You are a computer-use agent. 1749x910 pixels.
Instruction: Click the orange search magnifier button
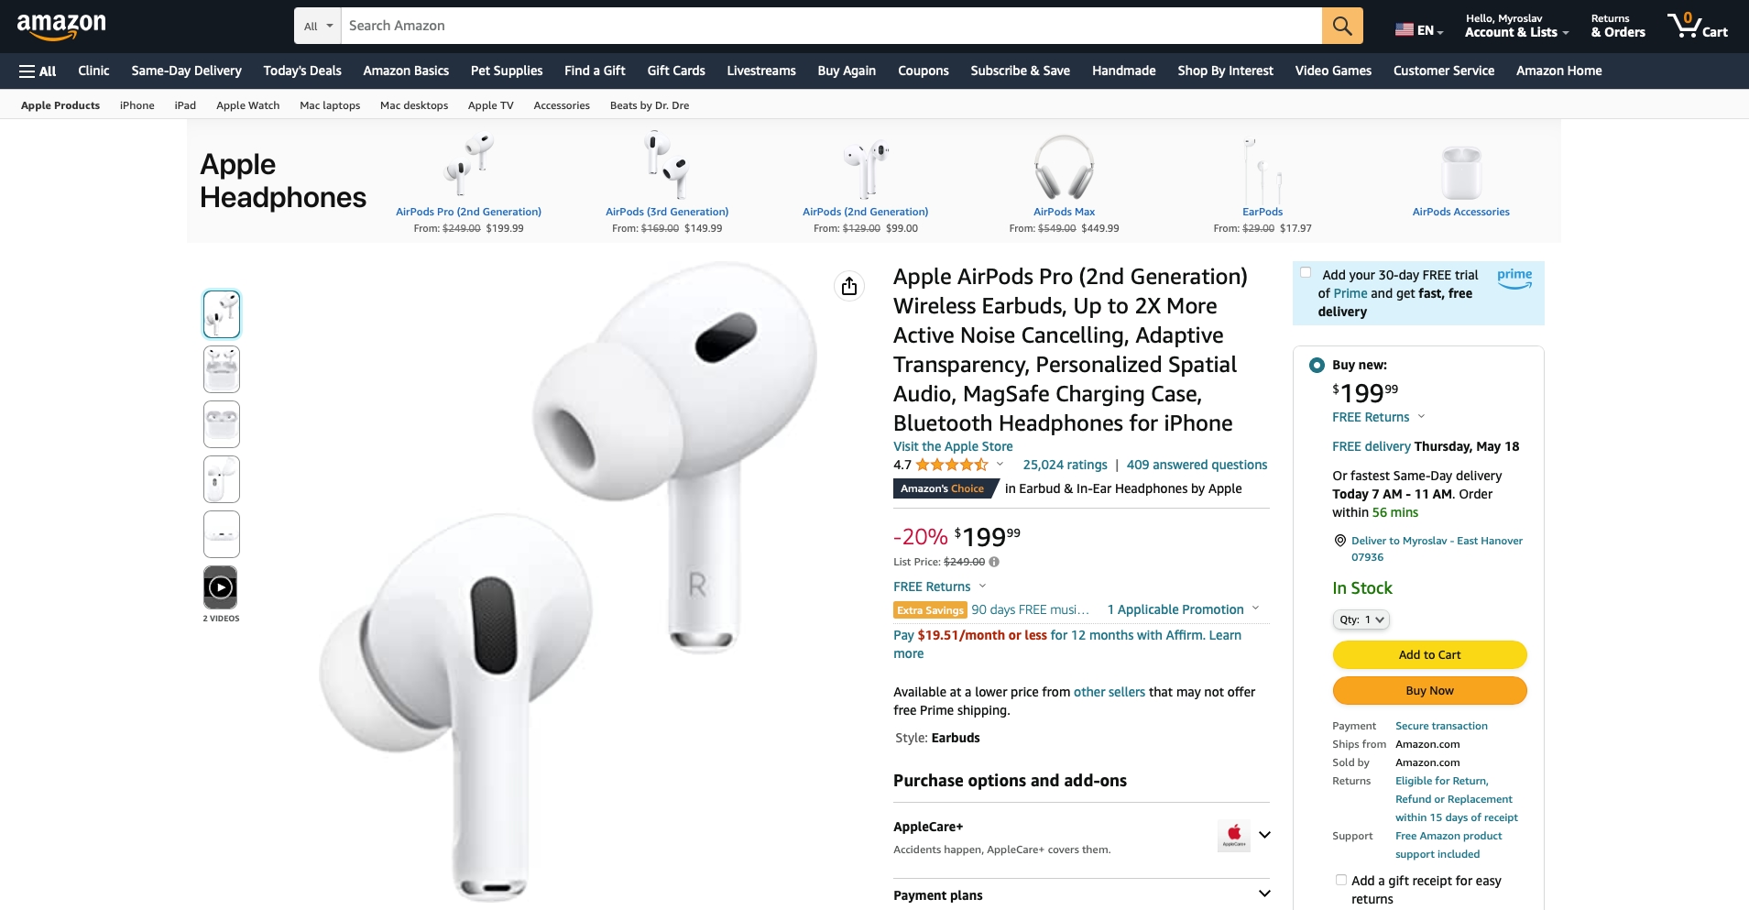pos(1341,26)
